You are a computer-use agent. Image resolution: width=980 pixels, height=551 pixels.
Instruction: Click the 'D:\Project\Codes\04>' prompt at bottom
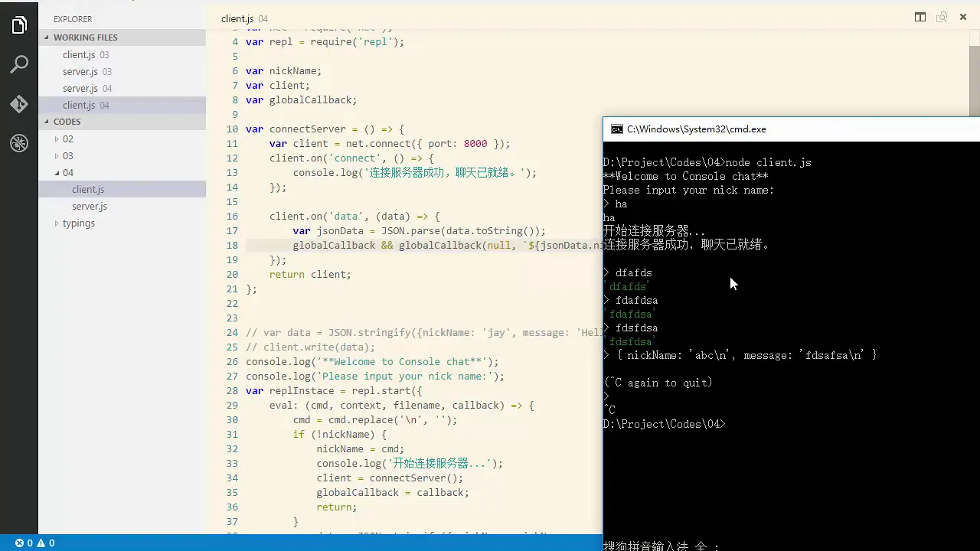click(664, 424)
